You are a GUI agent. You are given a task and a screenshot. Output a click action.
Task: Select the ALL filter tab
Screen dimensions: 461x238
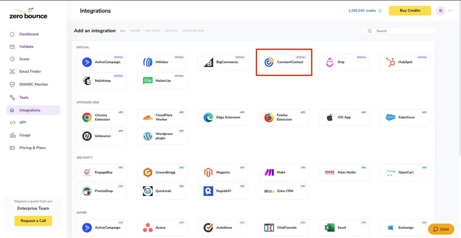pos(123,31)
